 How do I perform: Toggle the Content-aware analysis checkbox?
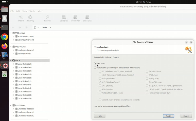click(x=100, y=100)
